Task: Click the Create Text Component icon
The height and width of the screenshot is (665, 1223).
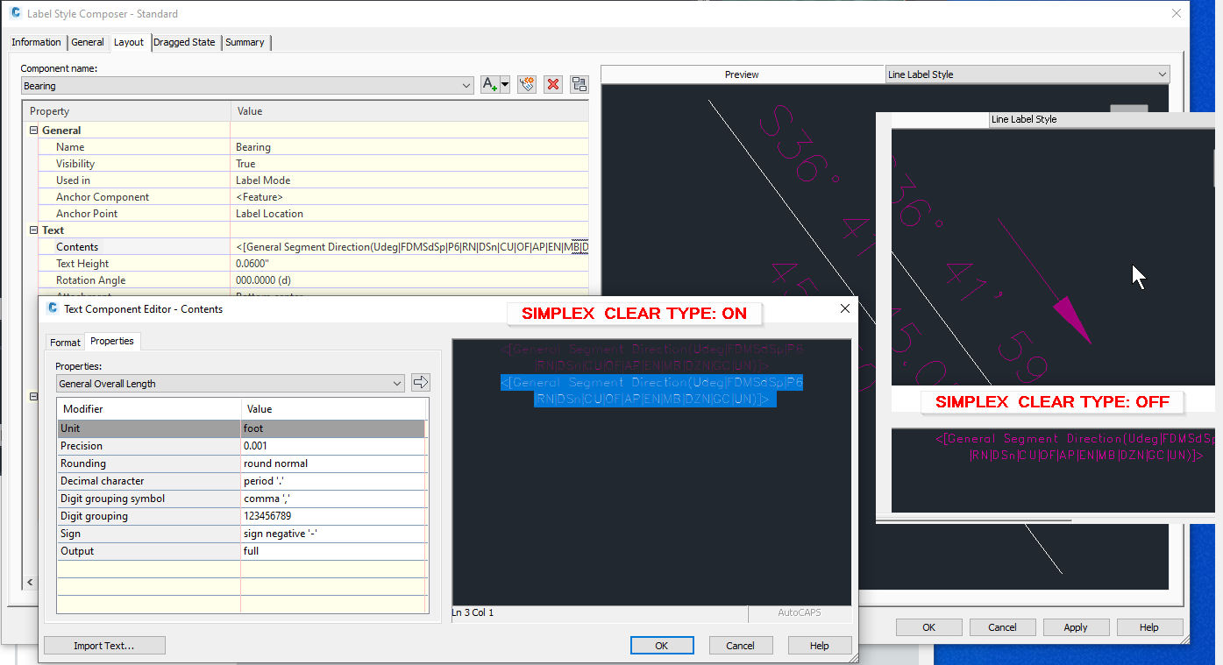Action: [x=490, y=85]
